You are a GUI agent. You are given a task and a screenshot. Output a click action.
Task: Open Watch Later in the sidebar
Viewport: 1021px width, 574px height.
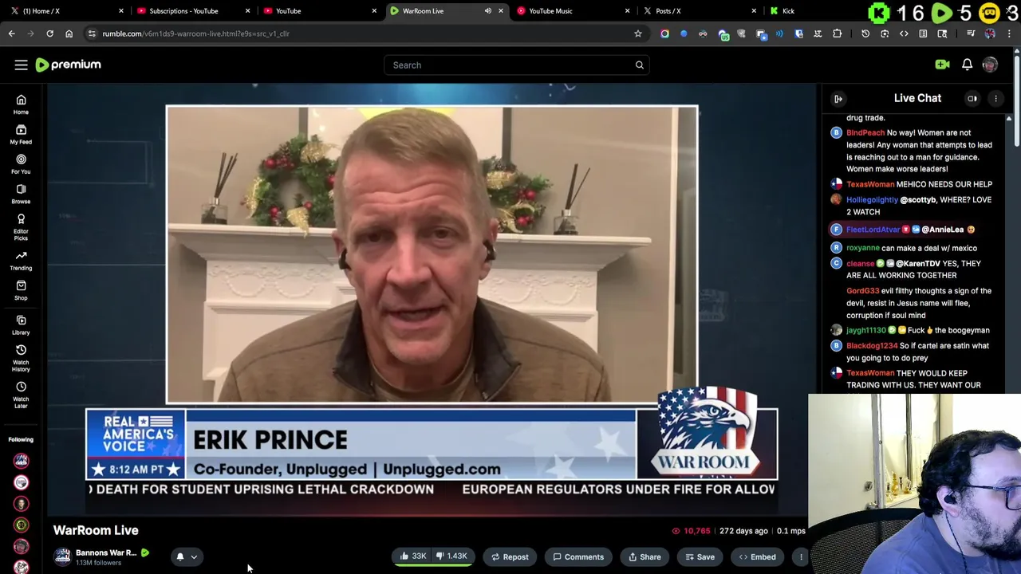point(21,395)
